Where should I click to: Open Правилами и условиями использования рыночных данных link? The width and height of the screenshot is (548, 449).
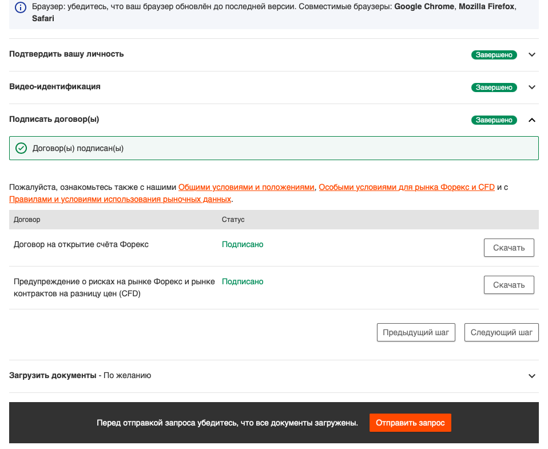[x=120, y=199]
